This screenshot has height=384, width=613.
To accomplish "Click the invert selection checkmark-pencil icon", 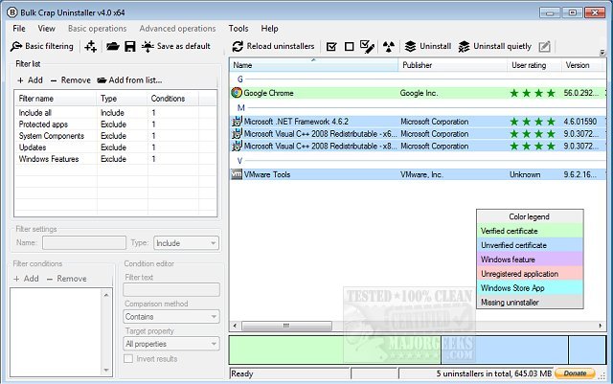I will 367,46.
